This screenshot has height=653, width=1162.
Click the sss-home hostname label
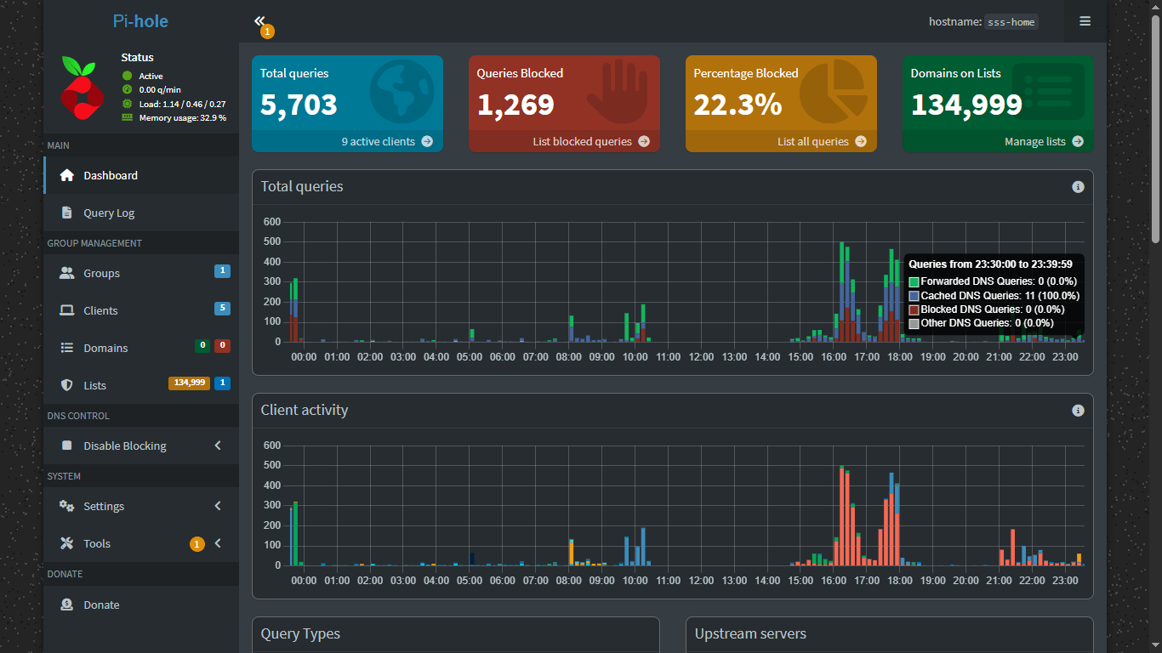(x=1011, y=22)
